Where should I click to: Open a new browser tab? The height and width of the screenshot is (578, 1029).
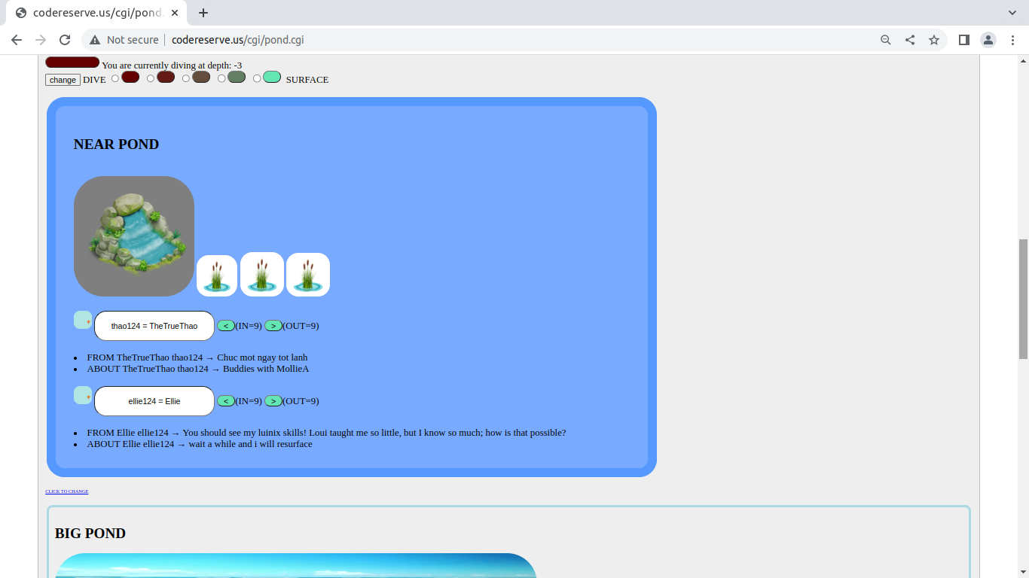[203, 13]
